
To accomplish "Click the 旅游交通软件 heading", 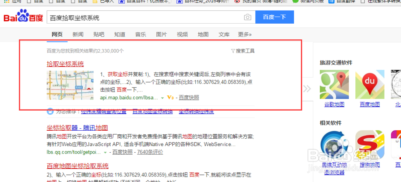I will (x=336, y=63).
